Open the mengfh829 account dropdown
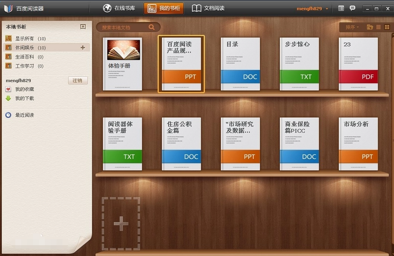The height and width of the screenshot is (256, 394). coord(312,8)
